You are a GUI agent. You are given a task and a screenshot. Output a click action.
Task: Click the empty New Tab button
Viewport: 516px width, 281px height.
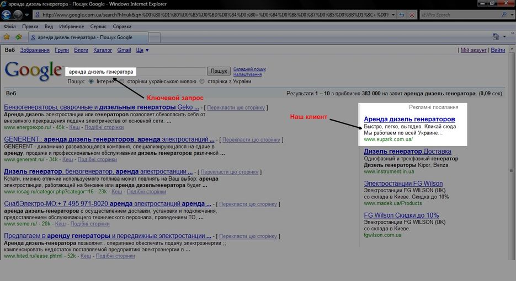155,37
